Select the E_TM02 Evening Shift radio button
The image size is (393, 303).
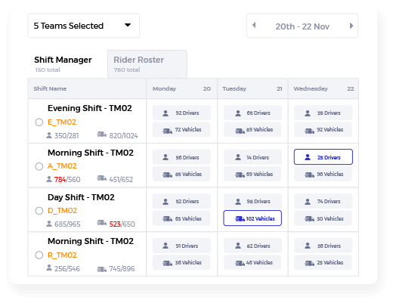click(x=39, y=122)
